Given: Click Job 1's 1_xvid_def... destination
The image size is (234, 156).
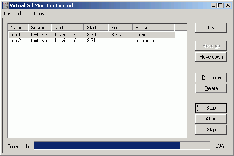Looking at the screenshot, I should pyautogui.click(x=67, y=35).
